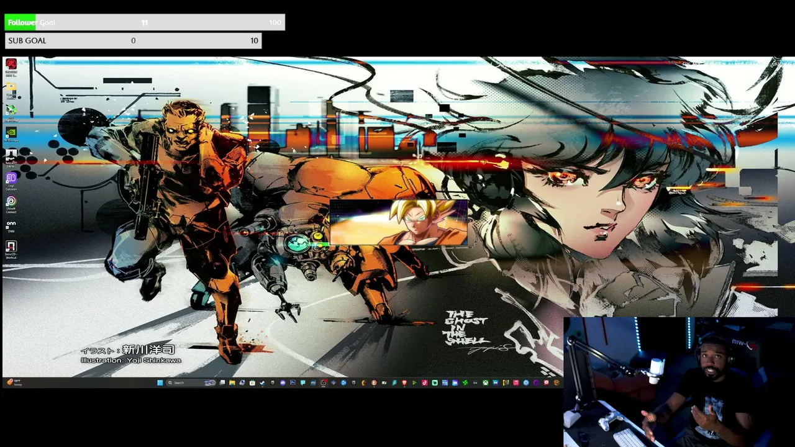Click the SUB GOAL progress bar
This screenshot has height=447, width=795.
(133, 41)
